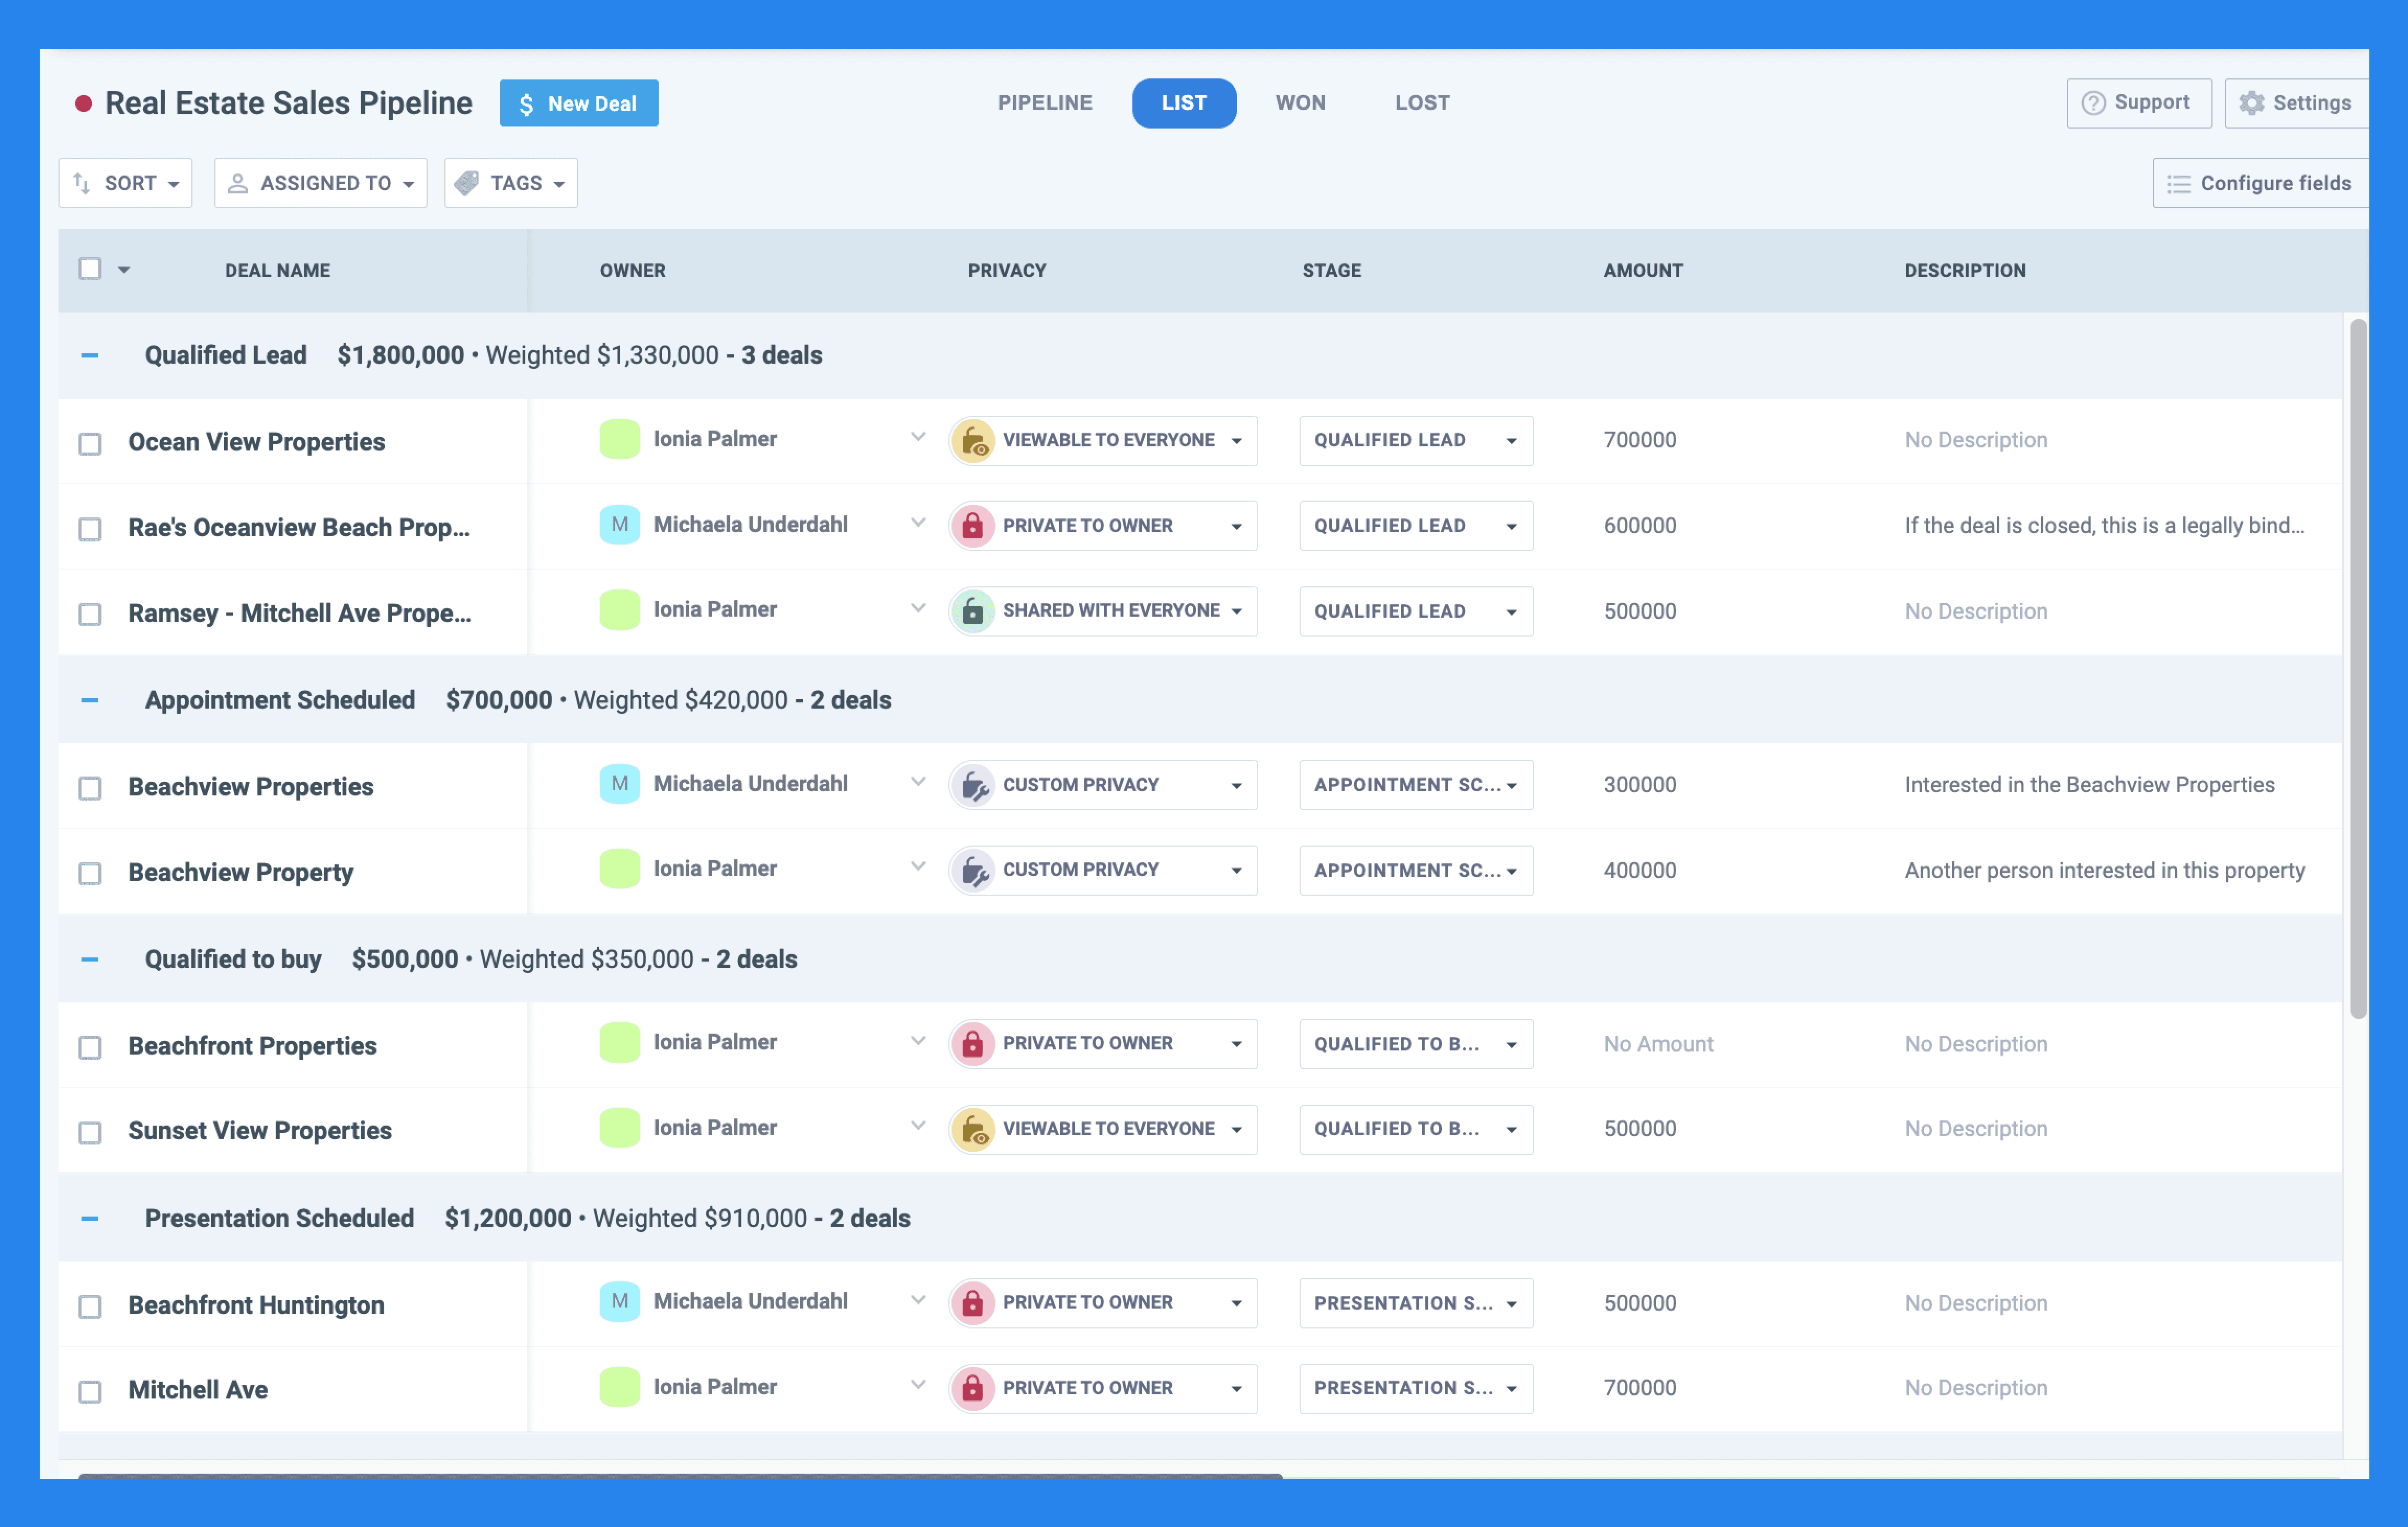This screenshot has width=2408, height=1527.
Task: Click the M avatar of Beachfront Huntington owner
Action: pyautogui.click(x=620, y=1301)
